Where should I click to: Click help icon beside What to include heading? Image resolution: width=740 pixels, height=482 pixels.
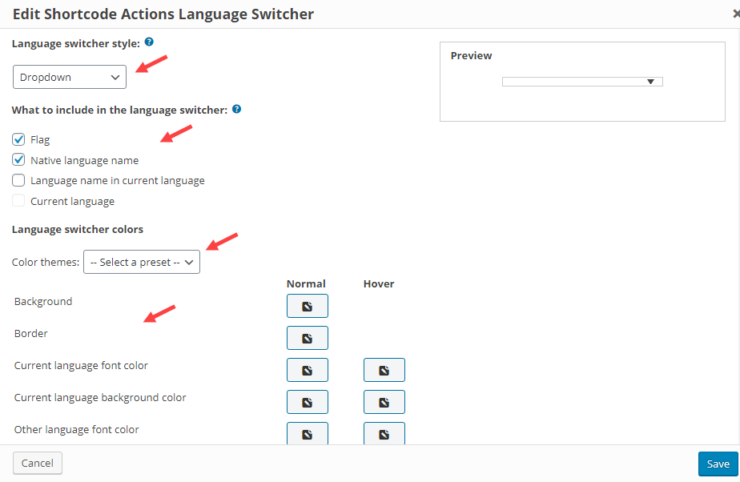[236, 109]
